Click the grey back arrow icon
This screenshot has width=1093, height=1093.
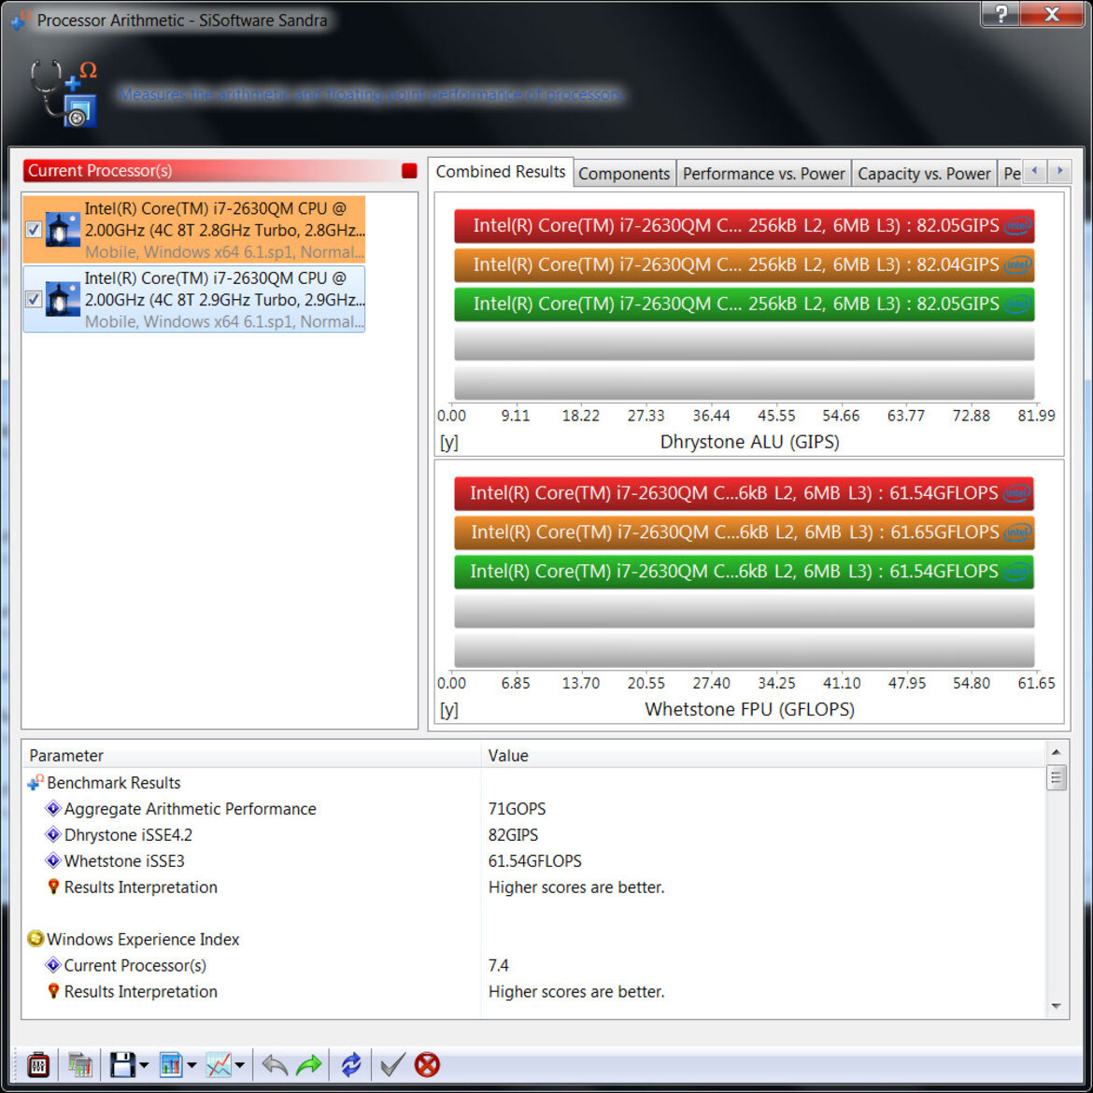275,1064
